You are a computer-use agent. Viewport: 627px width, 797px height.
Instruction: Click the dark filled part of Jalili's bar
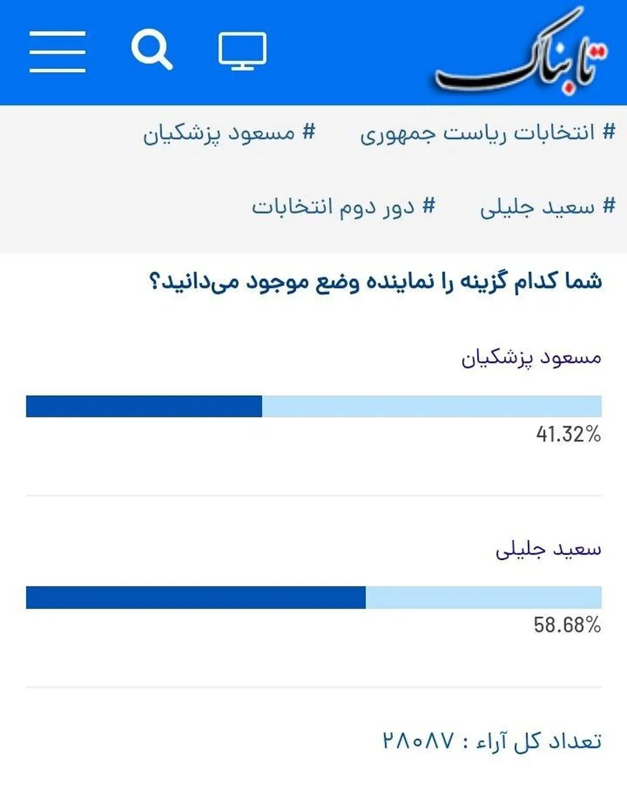(196, 597)
